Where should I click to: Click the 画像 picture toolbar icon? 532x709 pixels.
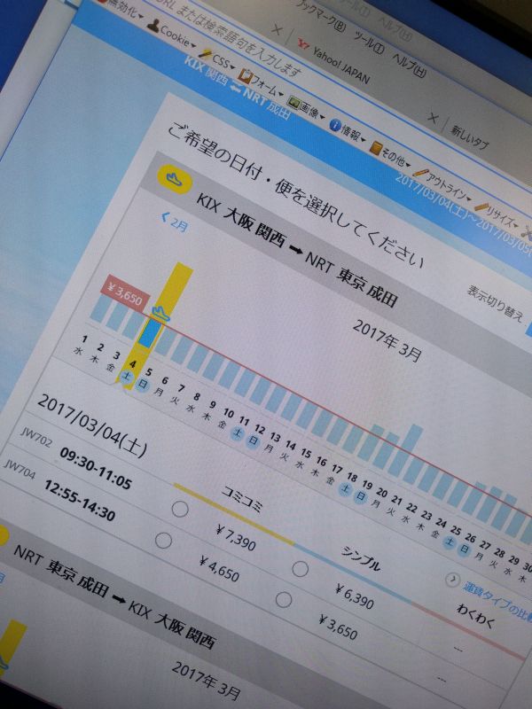click(x=293, y=101)
